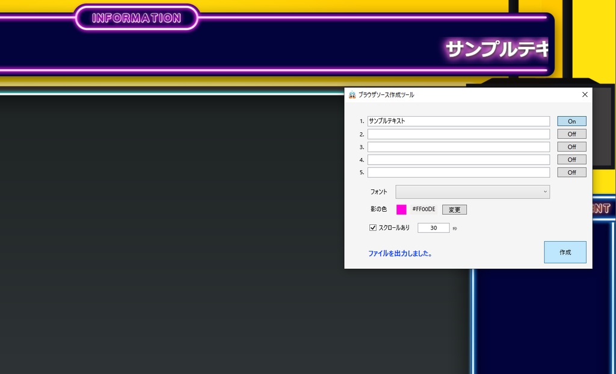Turn off line 1 by clicking its On button
This screenshot has height=374, width=616.
point(571,121)
